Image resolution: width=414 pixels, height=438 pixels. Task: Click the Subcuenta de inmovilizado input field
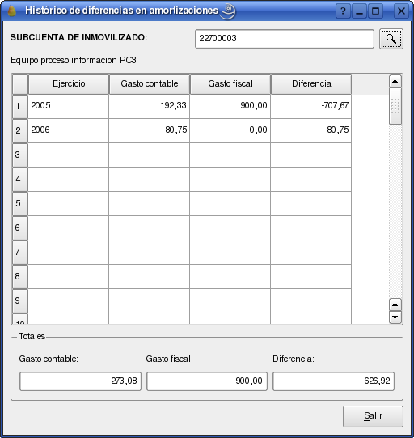click(x=285, y=39)
